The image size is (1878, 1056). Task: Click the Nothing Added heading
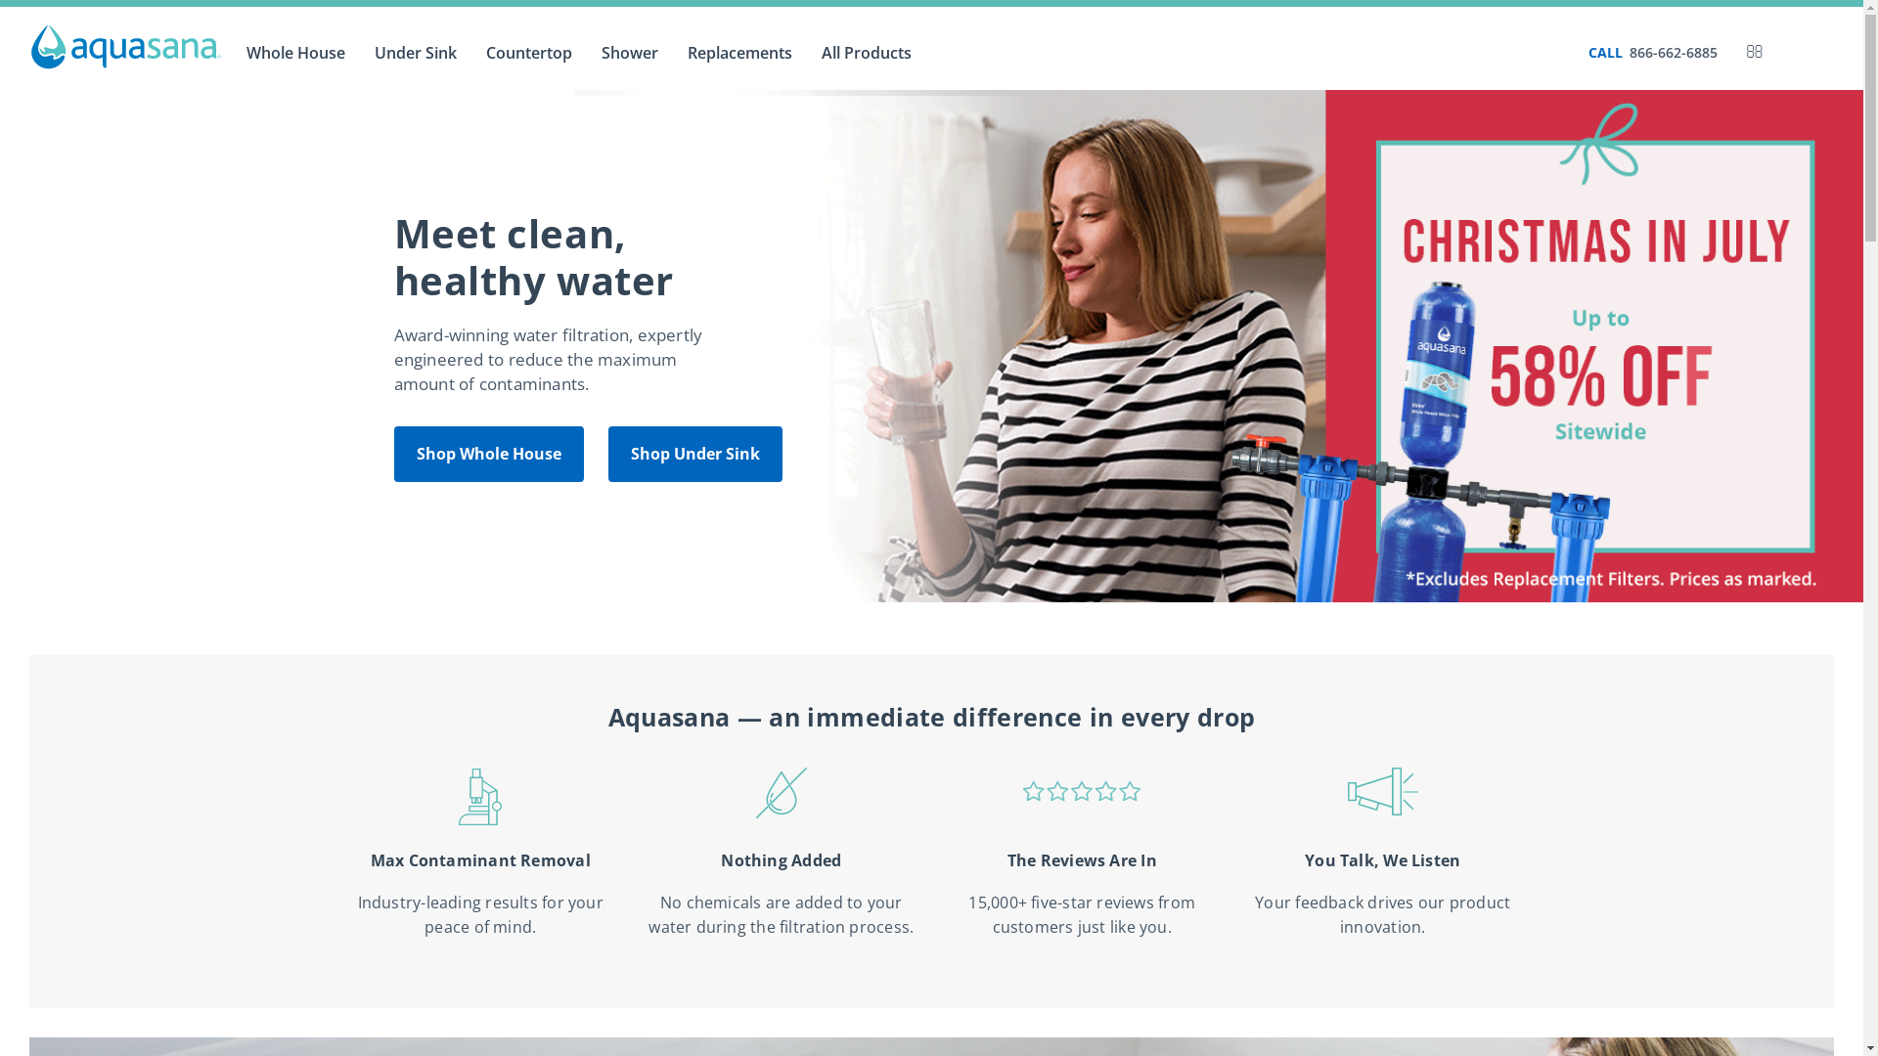pyautogui.click(x=782, y=860)
